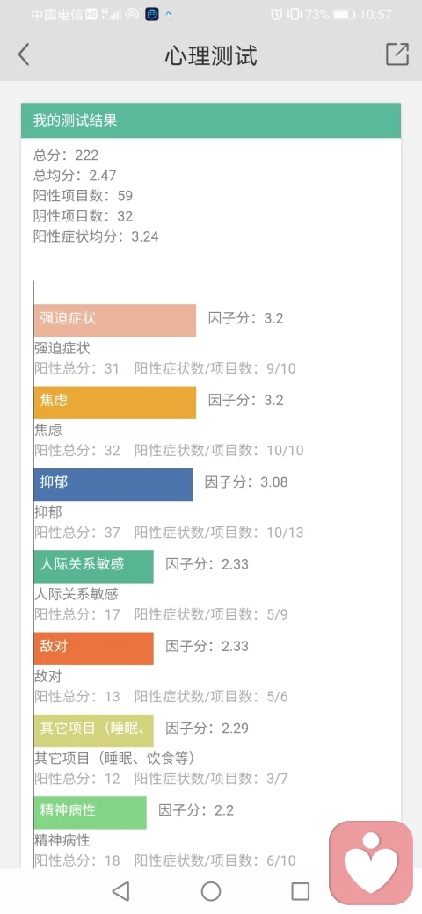Tap Android home circle button
The width and height of the screenshot is (422, 914).
[x=211, y=890]
